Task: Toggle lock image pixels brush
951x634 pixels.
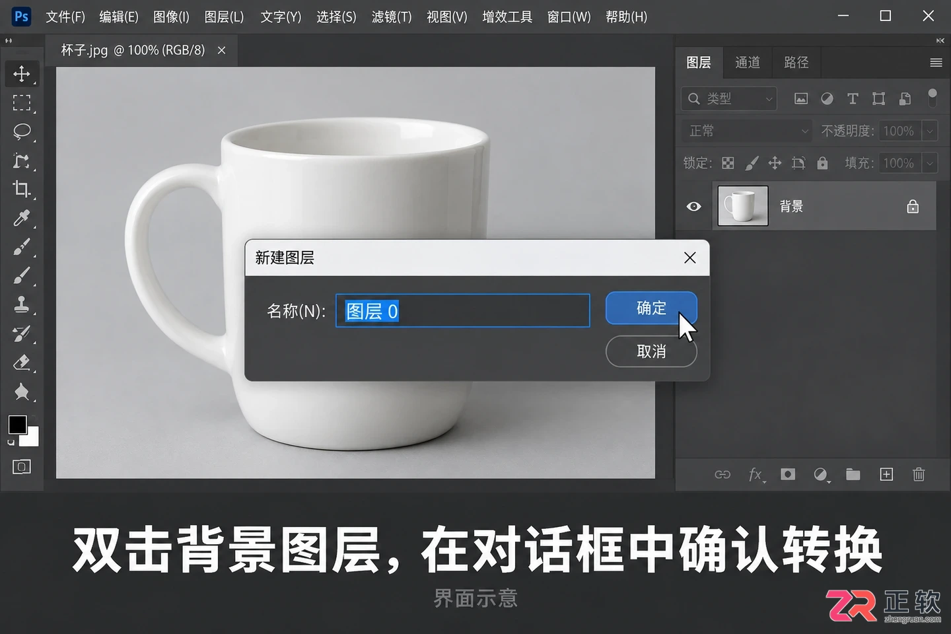Action: coord(752,163)
